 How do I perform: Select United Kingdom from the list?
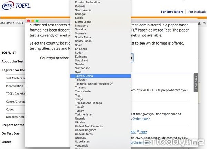pos(85,130)
